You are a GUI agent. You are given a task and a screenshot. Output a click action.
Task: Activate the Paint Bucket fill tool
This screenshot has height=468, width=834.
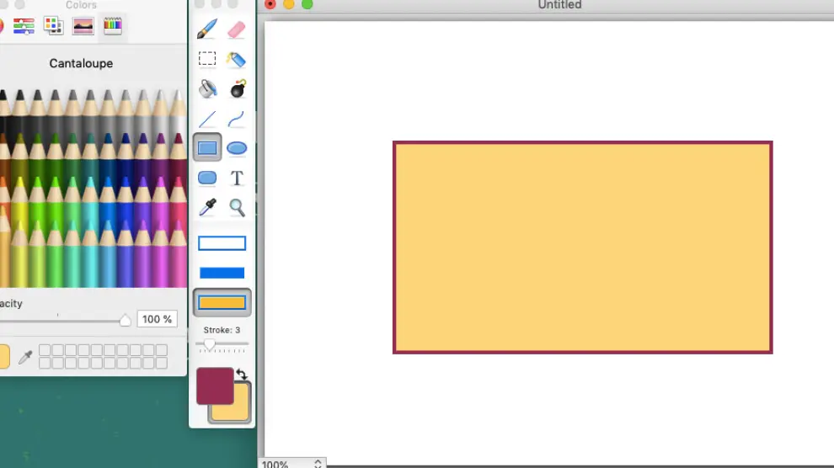click(207, 88)
